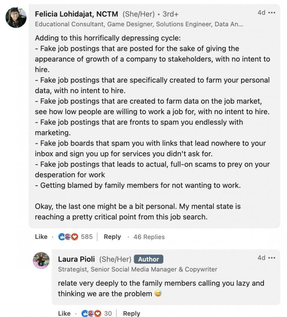Open the overflow menu on Felicia's comment
This screenshot has width=287, height=317.
[271, 13]
